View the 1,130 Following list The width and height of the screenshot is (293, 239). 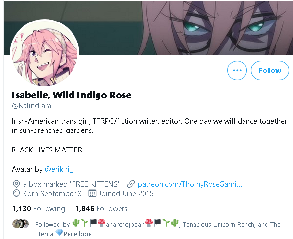click(x=39, y=208)
